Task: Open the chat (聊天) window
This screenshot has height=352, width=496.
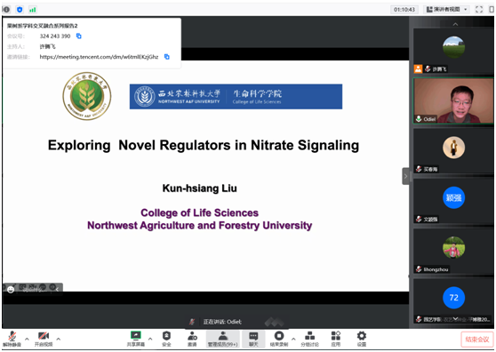Action: 253,339
